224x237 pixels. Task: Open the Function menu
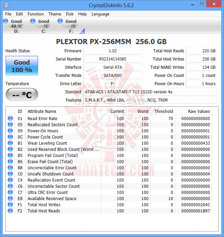[36, 14]
